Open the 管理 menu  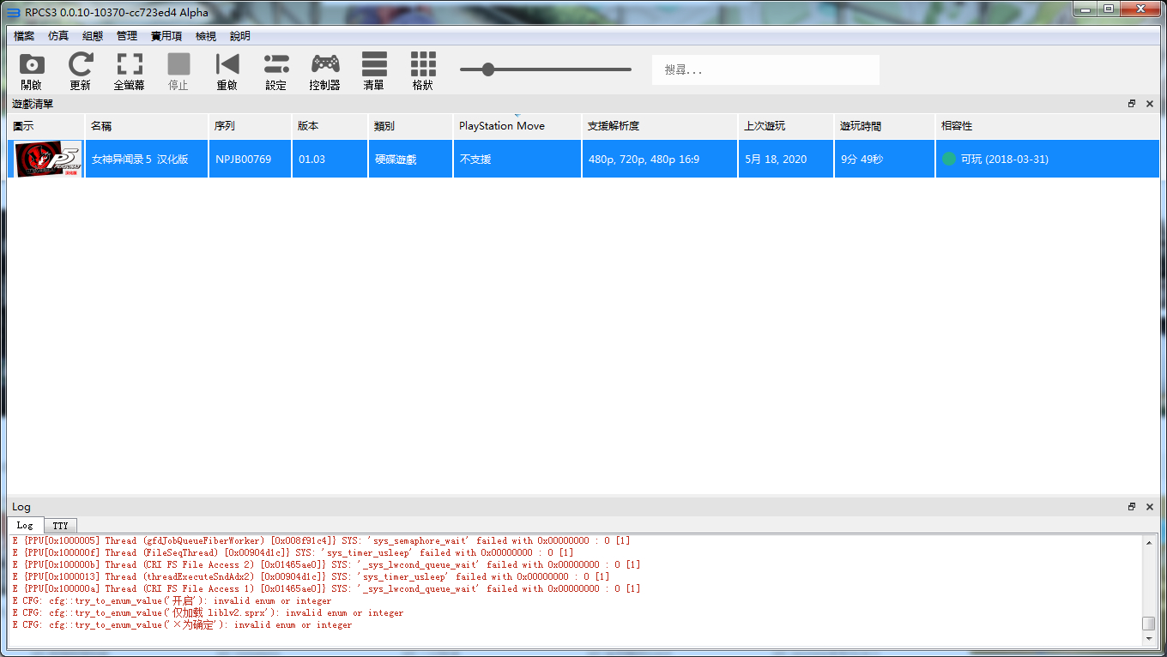(x=127, y=36)
